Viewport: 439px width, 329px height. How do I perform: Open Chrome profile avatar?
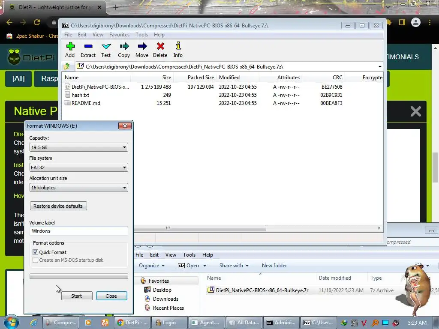pyautogui.click(x=416, y=22)
